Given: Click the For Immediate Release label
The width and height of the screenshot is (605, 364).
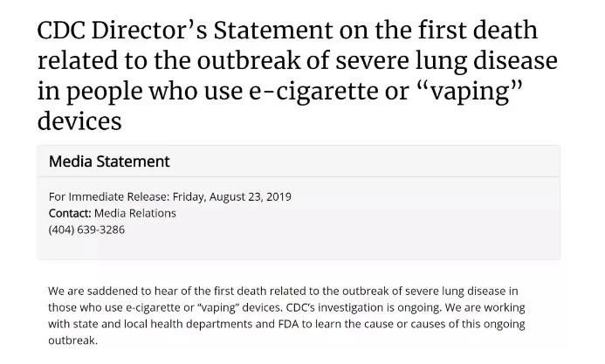Looking at the screenshot, I should [x=109, y=196].
